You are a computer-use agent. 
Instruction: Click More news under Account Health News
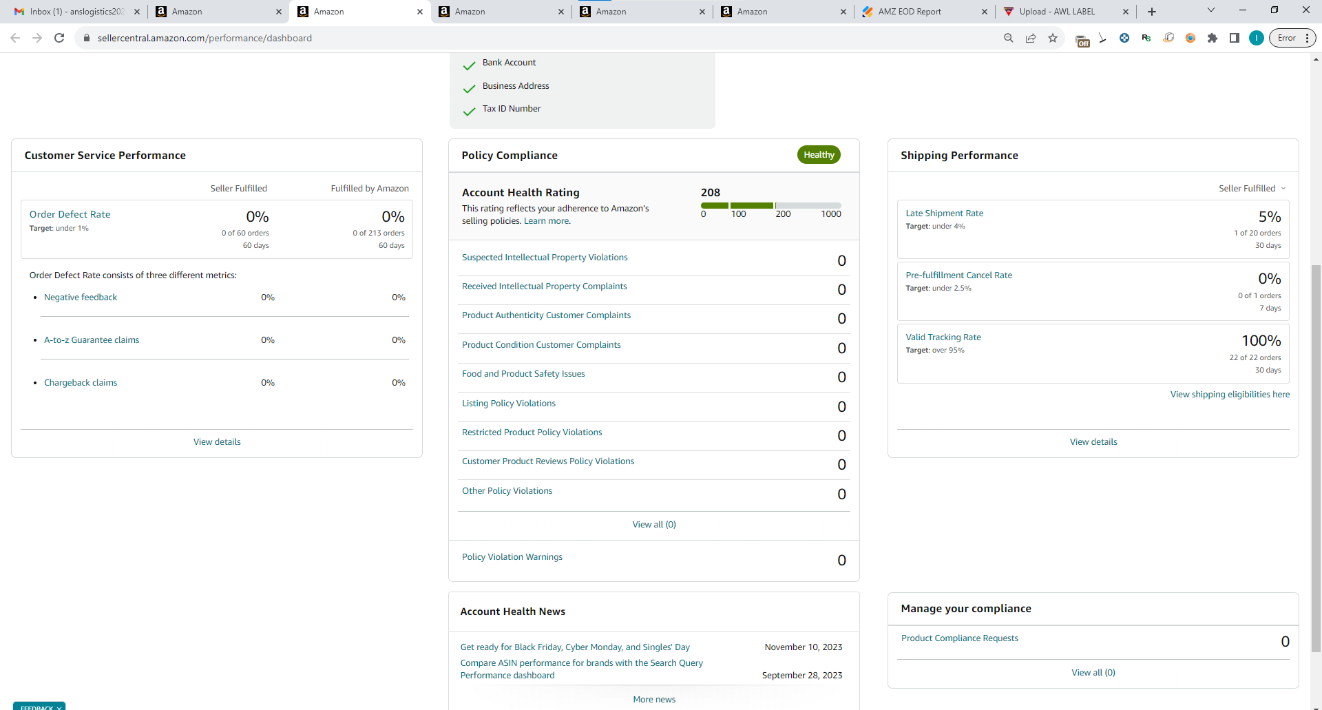coord(654,700)
